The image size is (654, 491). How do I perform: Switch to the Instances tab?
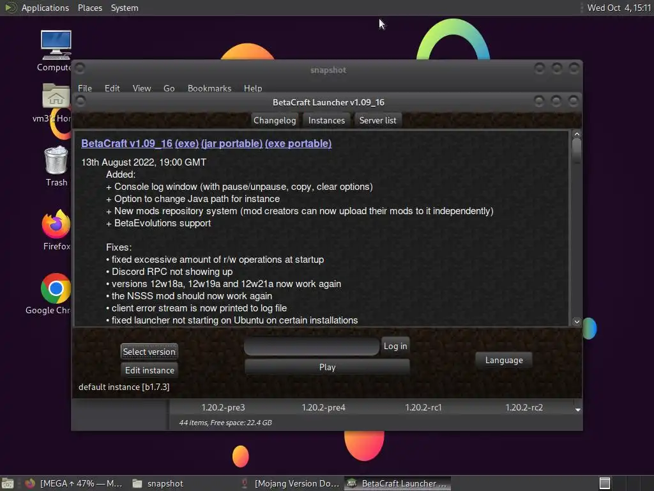(x=326, y=120)
